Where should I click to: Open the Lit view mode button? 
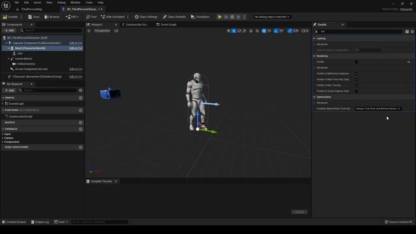[x=116, y=31]
